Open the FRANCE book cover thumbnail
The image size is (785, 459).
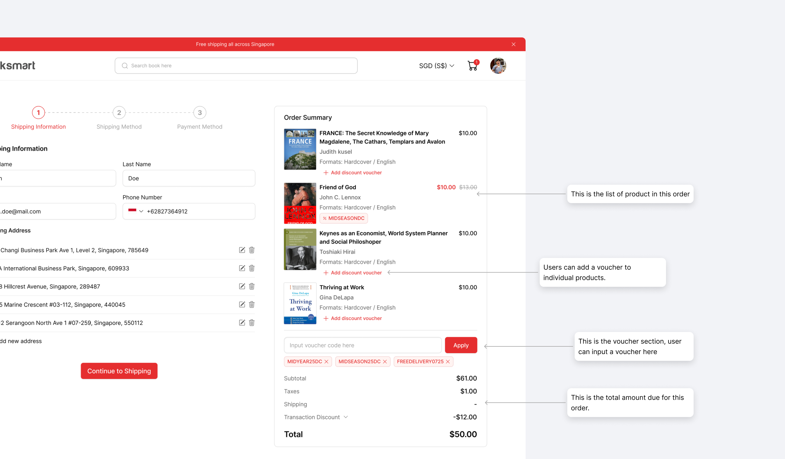pos(300,149)
